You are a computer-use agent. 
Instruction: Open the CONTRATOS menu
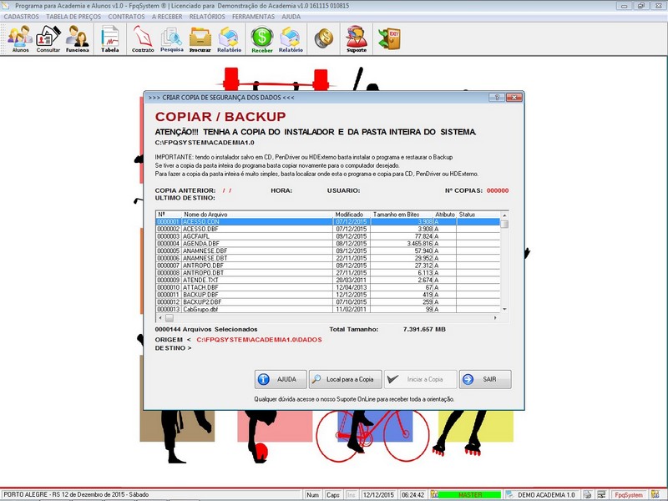(126, 17)
